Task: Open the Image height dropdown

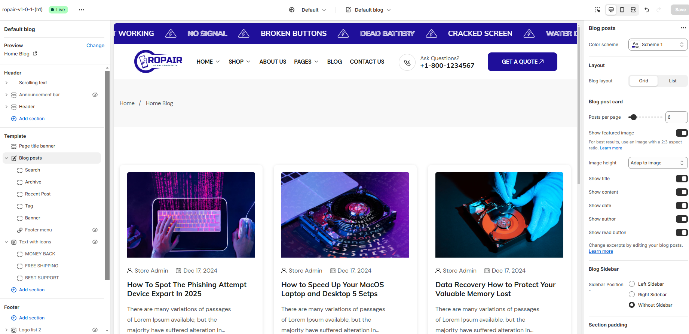Action: click(x=658, y=163)
